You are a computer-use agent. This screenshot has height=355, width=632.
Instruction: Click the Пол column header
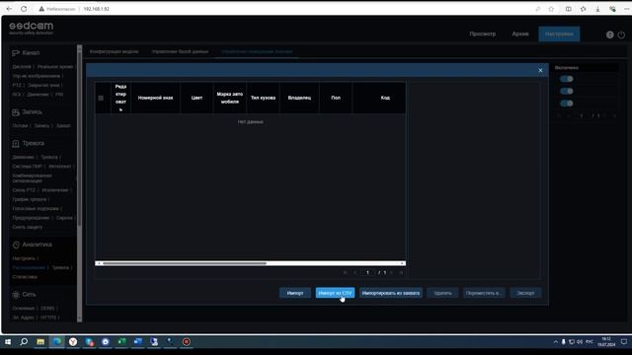pos(336,98)
